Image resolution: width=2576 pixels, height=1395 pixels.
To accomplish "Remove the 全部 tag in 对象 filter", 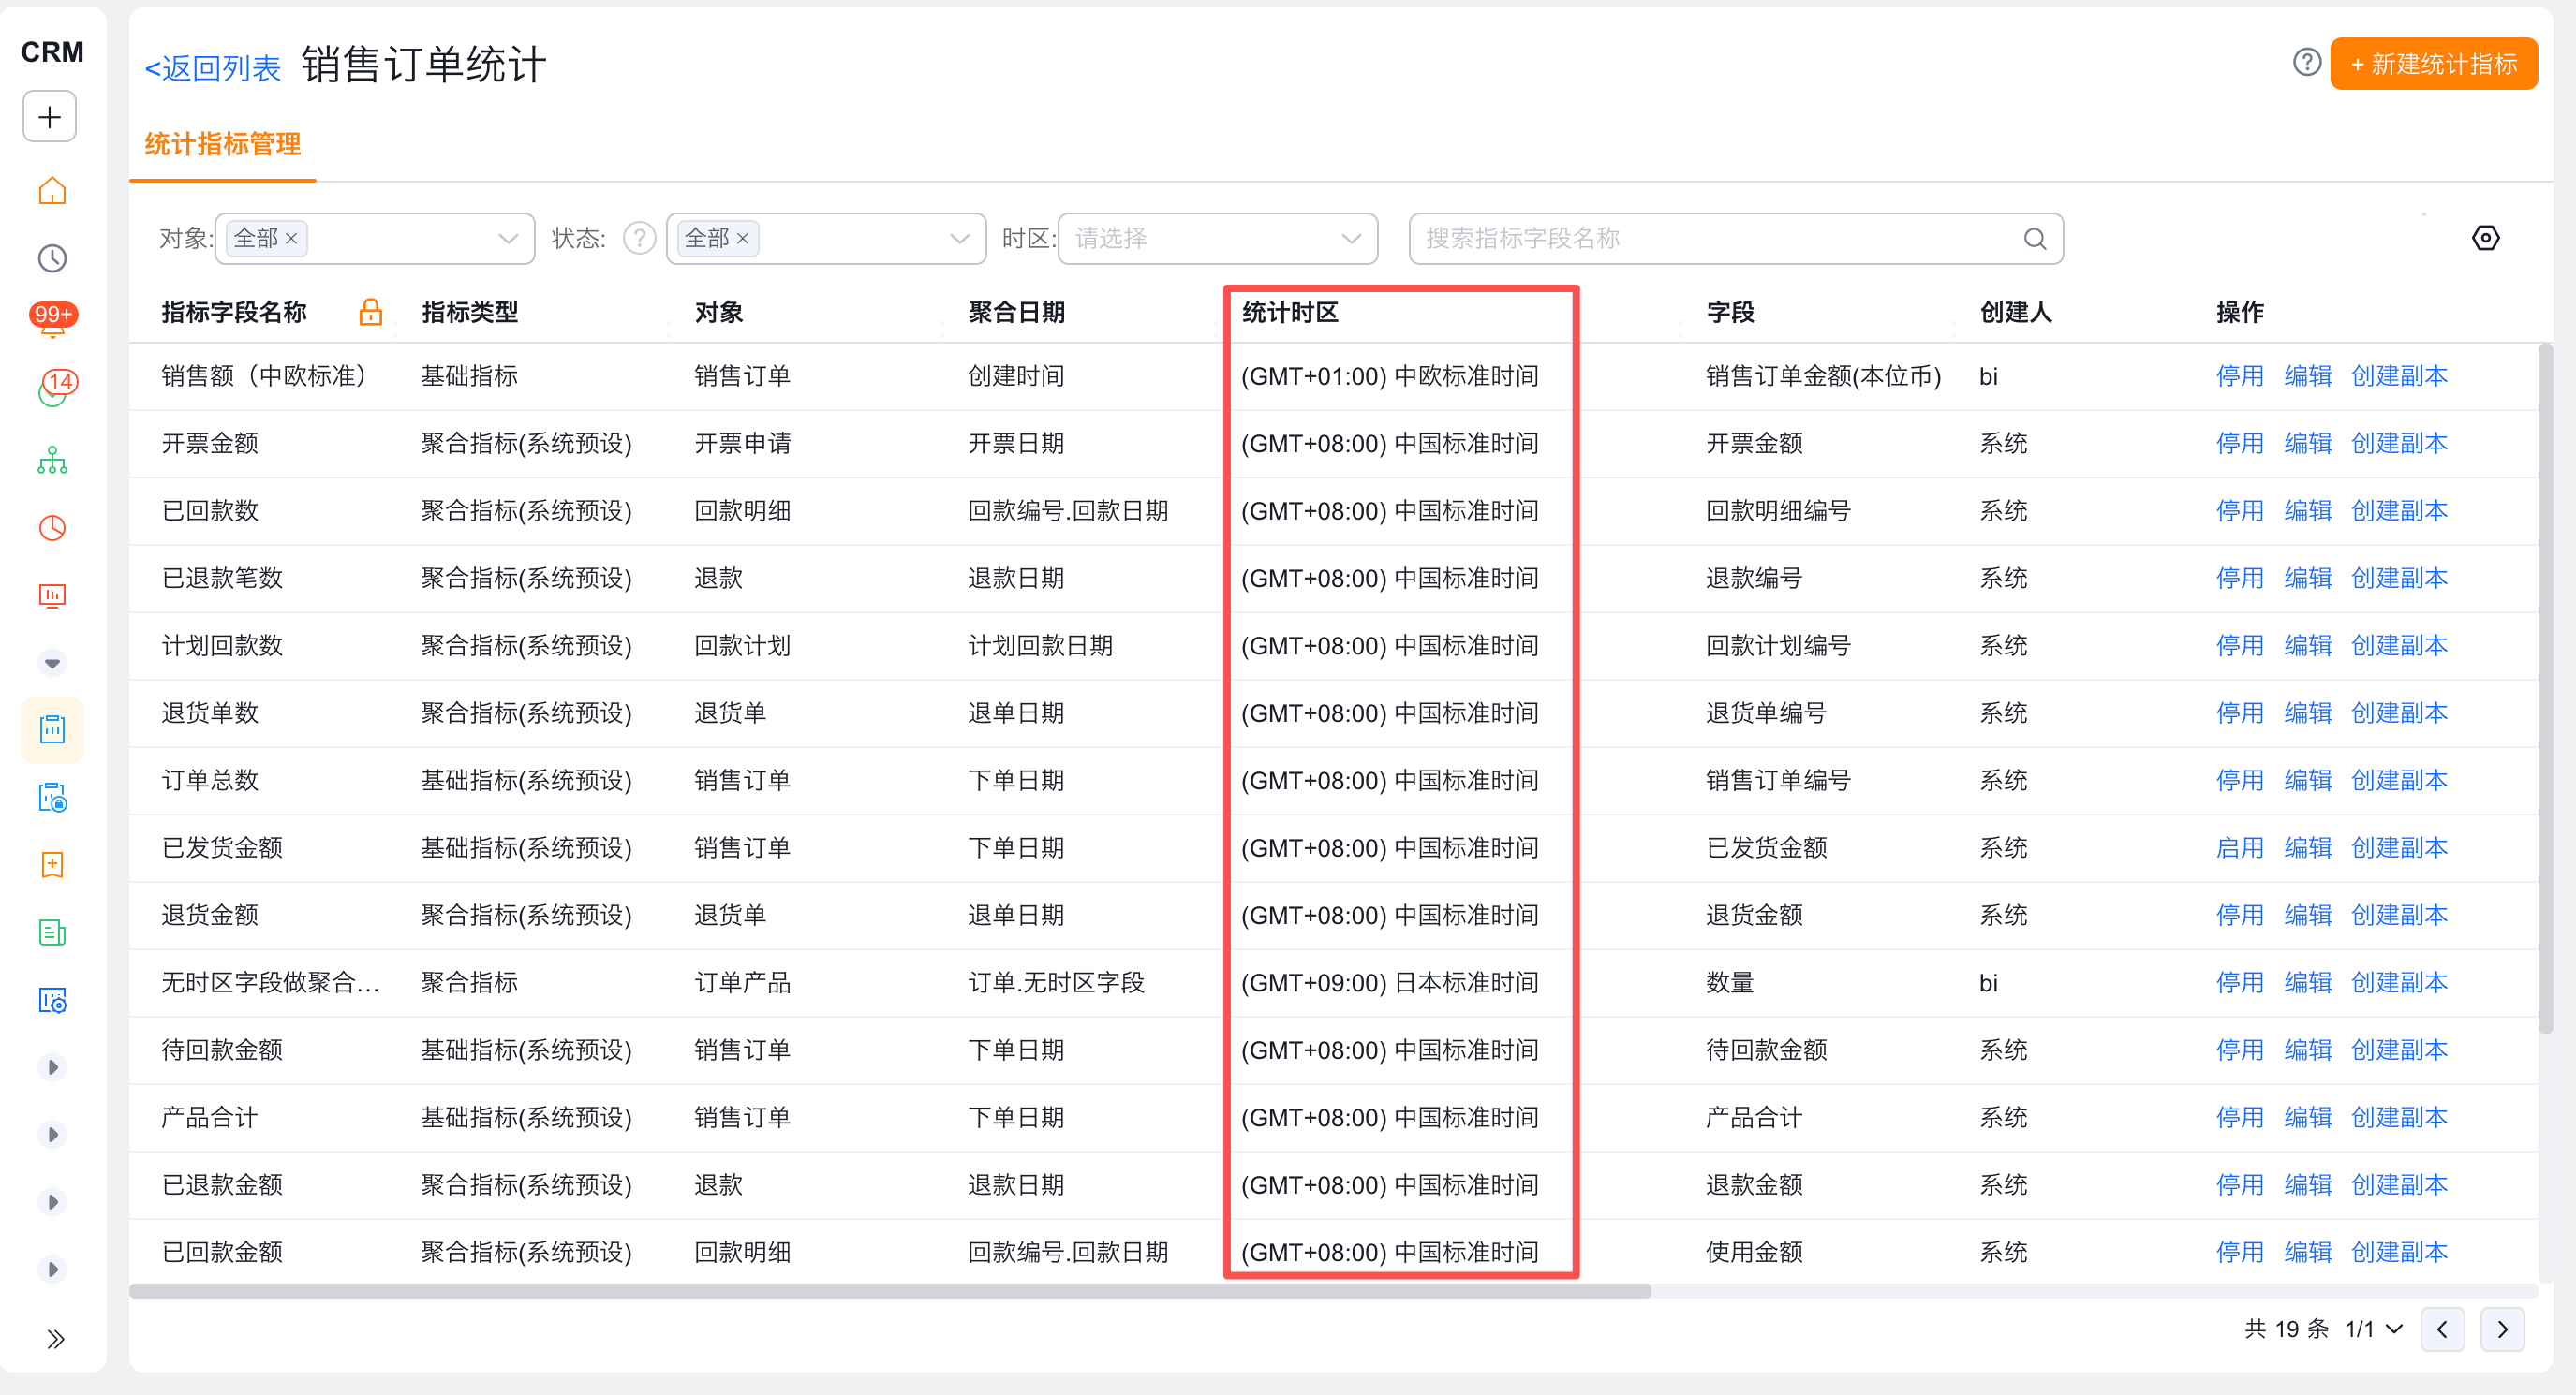I will tap(292, 239).
